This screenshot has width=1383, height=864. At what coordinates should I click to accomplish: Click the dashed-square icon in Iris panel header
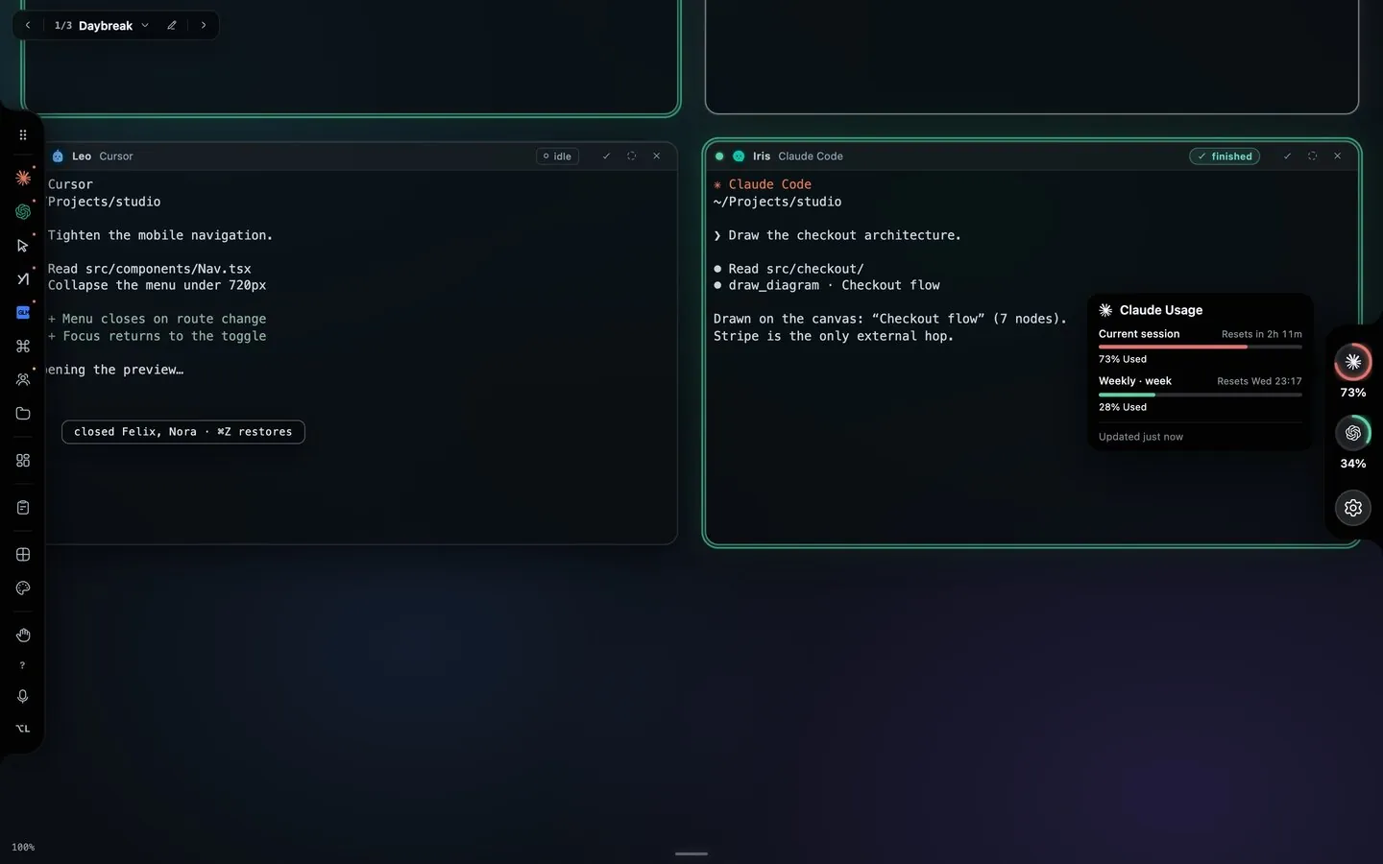[x=1312, y=156]
